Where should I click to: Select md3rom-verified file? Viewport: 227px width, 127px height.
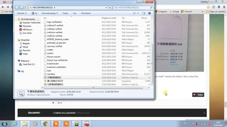(x=54, y=36)
